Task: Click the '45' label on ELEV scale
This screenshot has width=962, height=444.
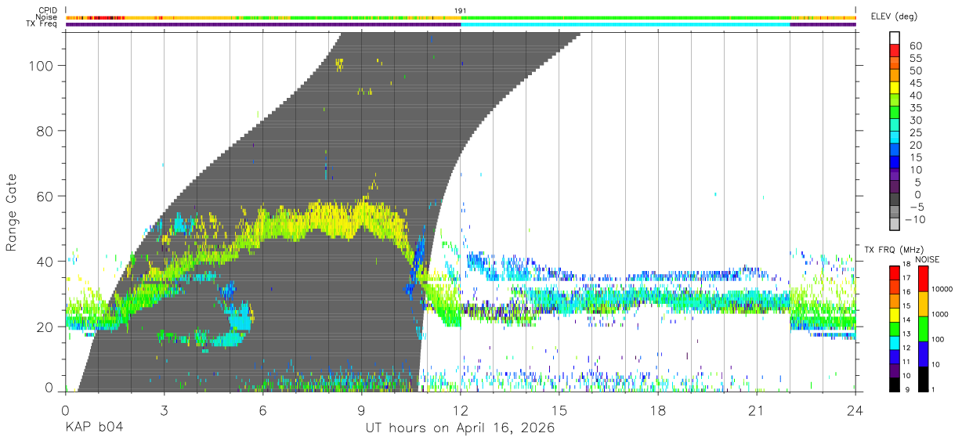Action: [916, 83]
